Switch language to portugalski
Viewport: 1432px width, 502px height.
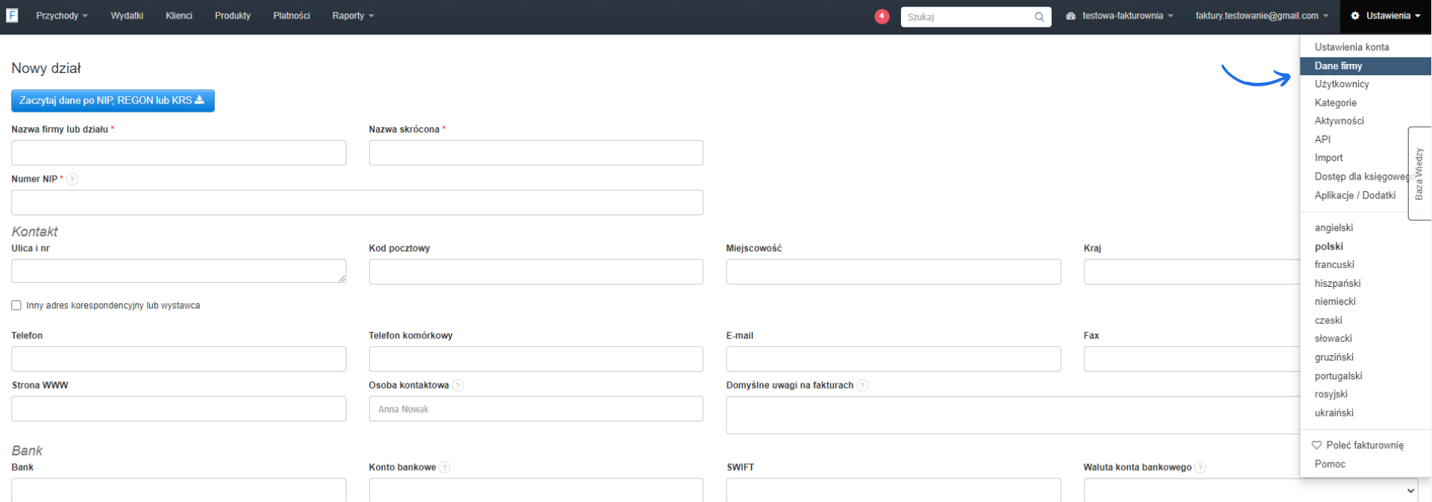1338,376
